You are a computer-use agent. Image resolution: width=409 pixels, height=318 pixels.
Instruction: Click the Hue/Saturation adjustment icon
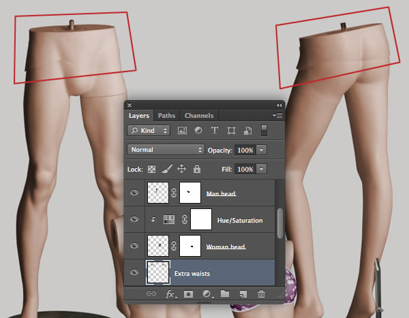coord(169,219)
